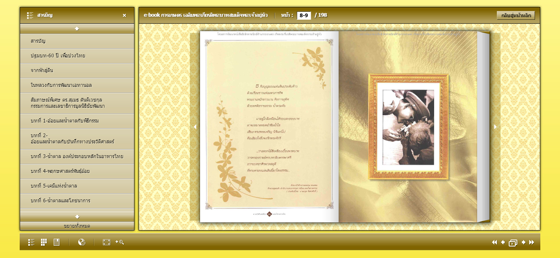Open the table of contents icon in bottom toolbar
The image size is (560, 258).
tap(31, 242)
